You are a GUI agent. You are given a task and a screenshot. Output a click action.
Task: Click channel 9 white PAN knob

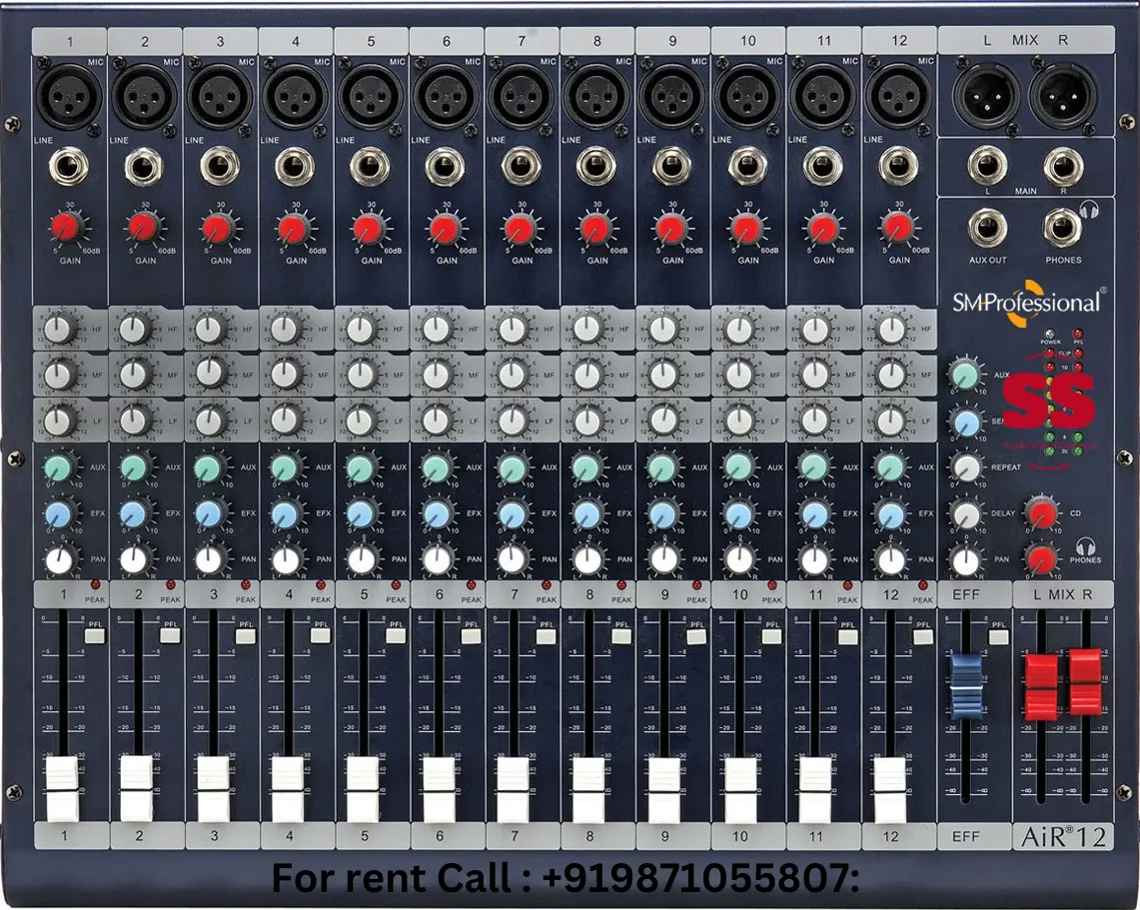coord(663,559)
